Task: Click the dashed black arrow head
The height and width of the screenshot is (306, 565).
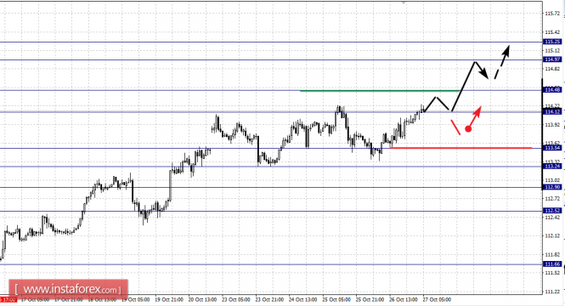Action: click(x=506, y=50)
